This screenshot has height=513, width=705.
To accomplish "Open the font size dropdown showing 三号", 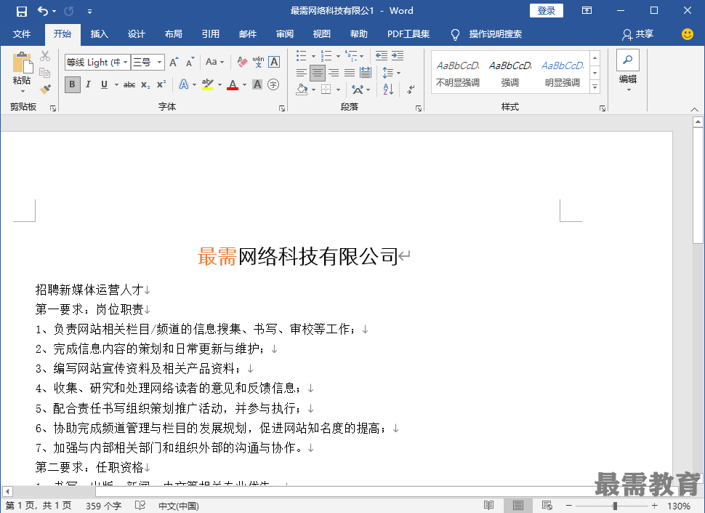I will click(160, 62).
